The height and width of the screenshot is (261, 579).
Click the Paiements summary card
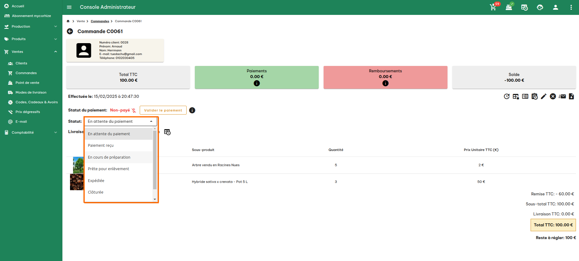pos(257,77)
